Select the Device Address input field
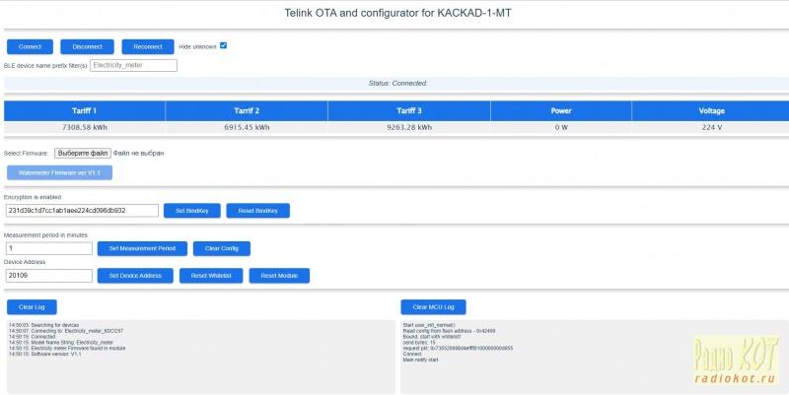Screen dimensions: 789x395 point(48,275)
